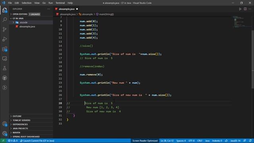Click the remote window indicator in status bar
Viewport: 254px width, 143px height.
tap(3, 141)
